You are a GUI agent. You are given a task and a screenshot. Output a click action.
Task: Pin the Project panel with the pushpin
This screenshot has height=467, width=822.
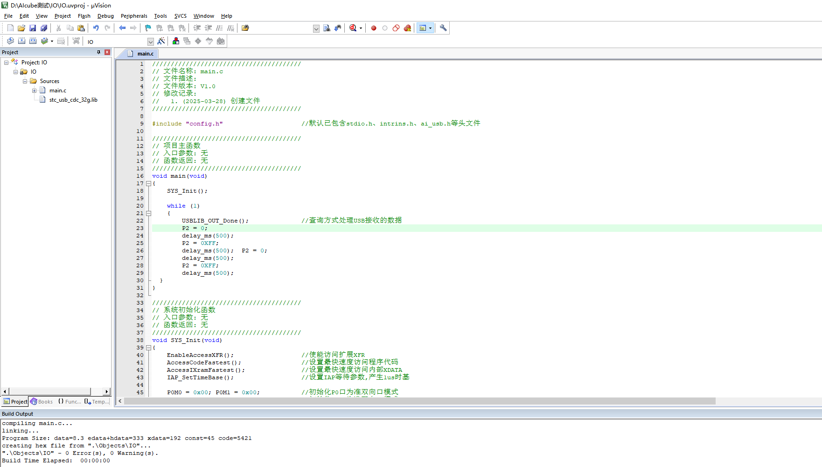(98, 52)
